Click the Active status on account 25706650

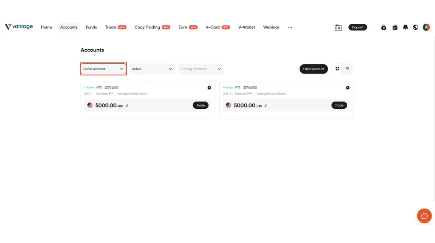[228, 88]
